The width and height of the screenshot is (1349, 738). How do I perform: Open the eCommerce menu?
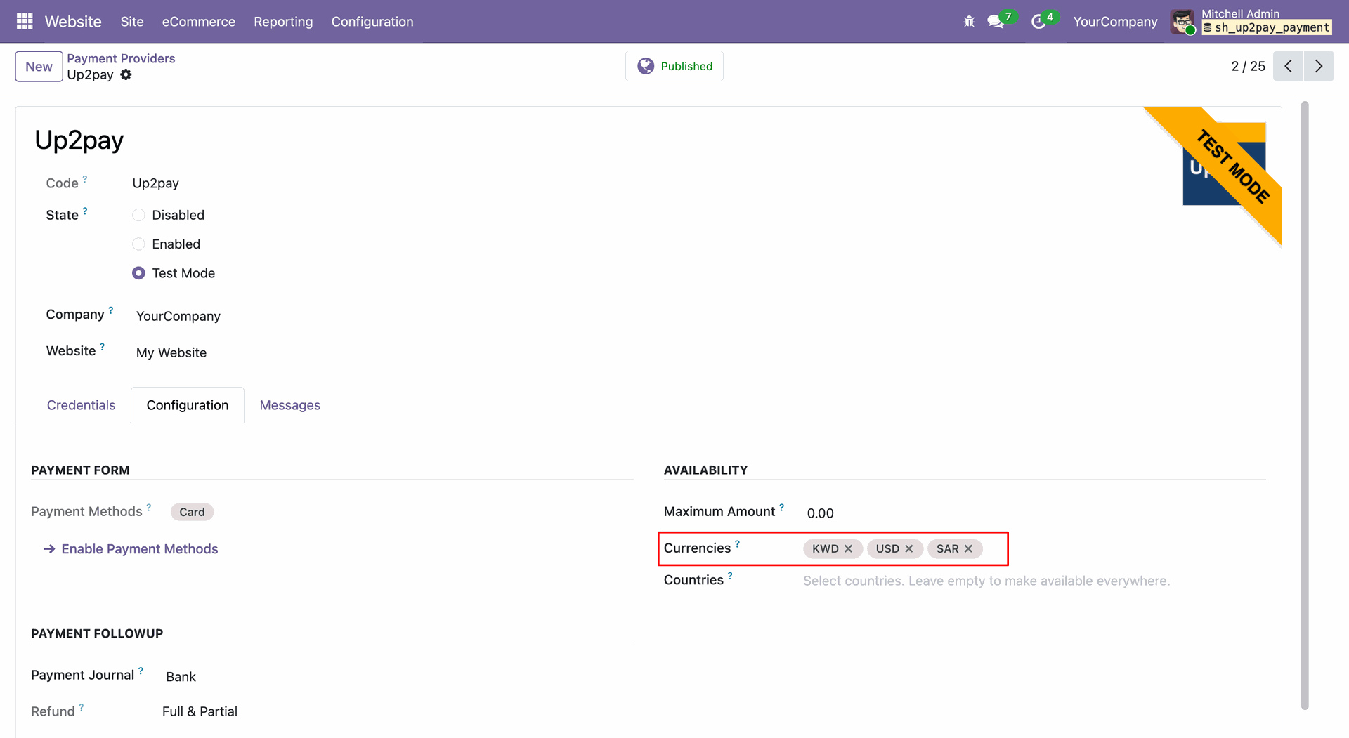coord(199,22)
